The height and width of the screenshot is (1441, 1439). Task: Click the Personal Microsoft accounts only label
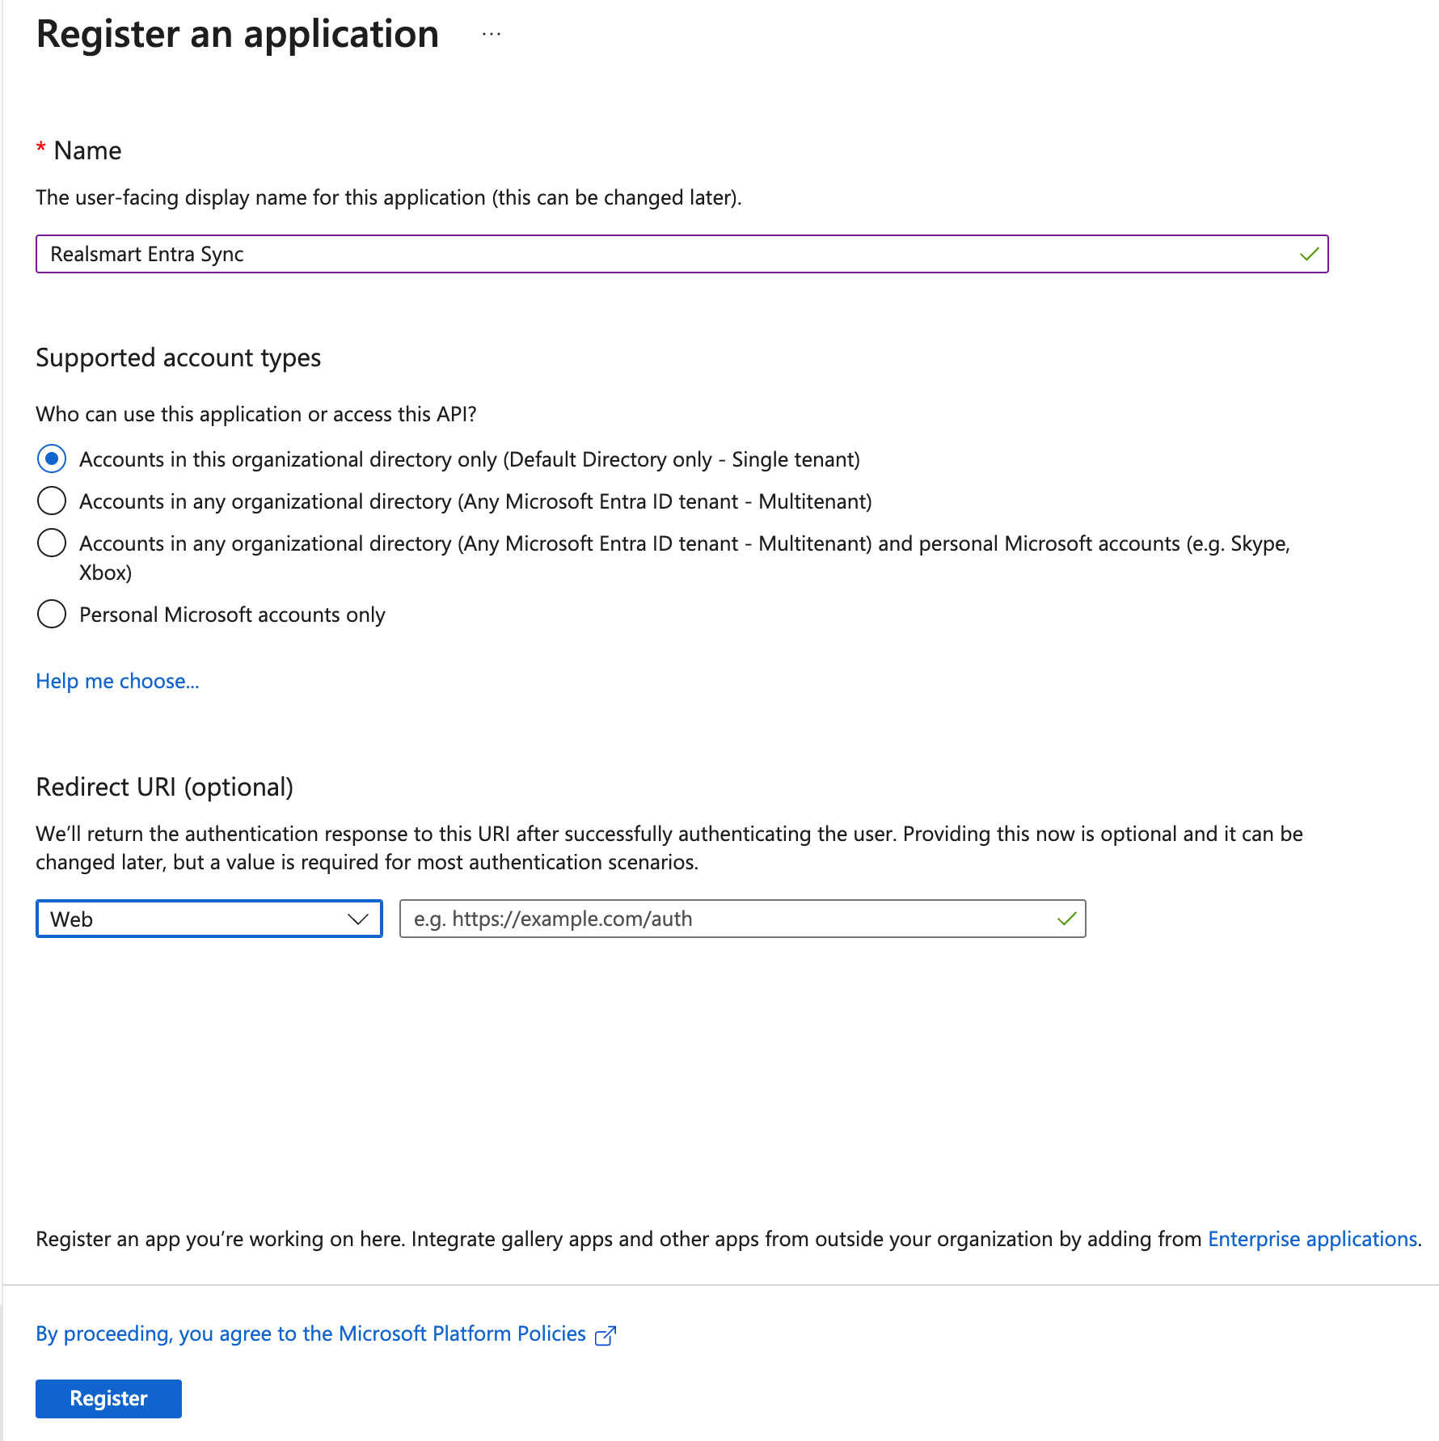click(x=232, y=615)
